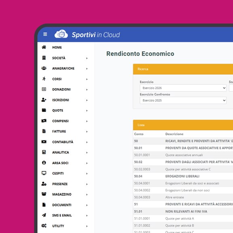This screenshot has width=233, height=233.
Task: Click the Quote wallet icon
Action: pyautogui.click(x=44, y=110)
